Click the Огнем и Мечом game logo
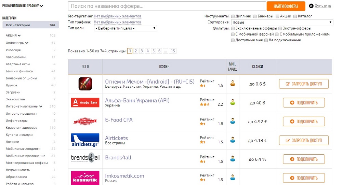 85,84
